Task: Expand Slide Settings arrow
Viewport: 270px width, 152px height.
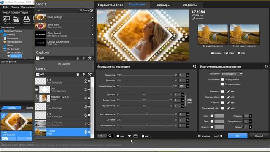Action: [92, 17]
